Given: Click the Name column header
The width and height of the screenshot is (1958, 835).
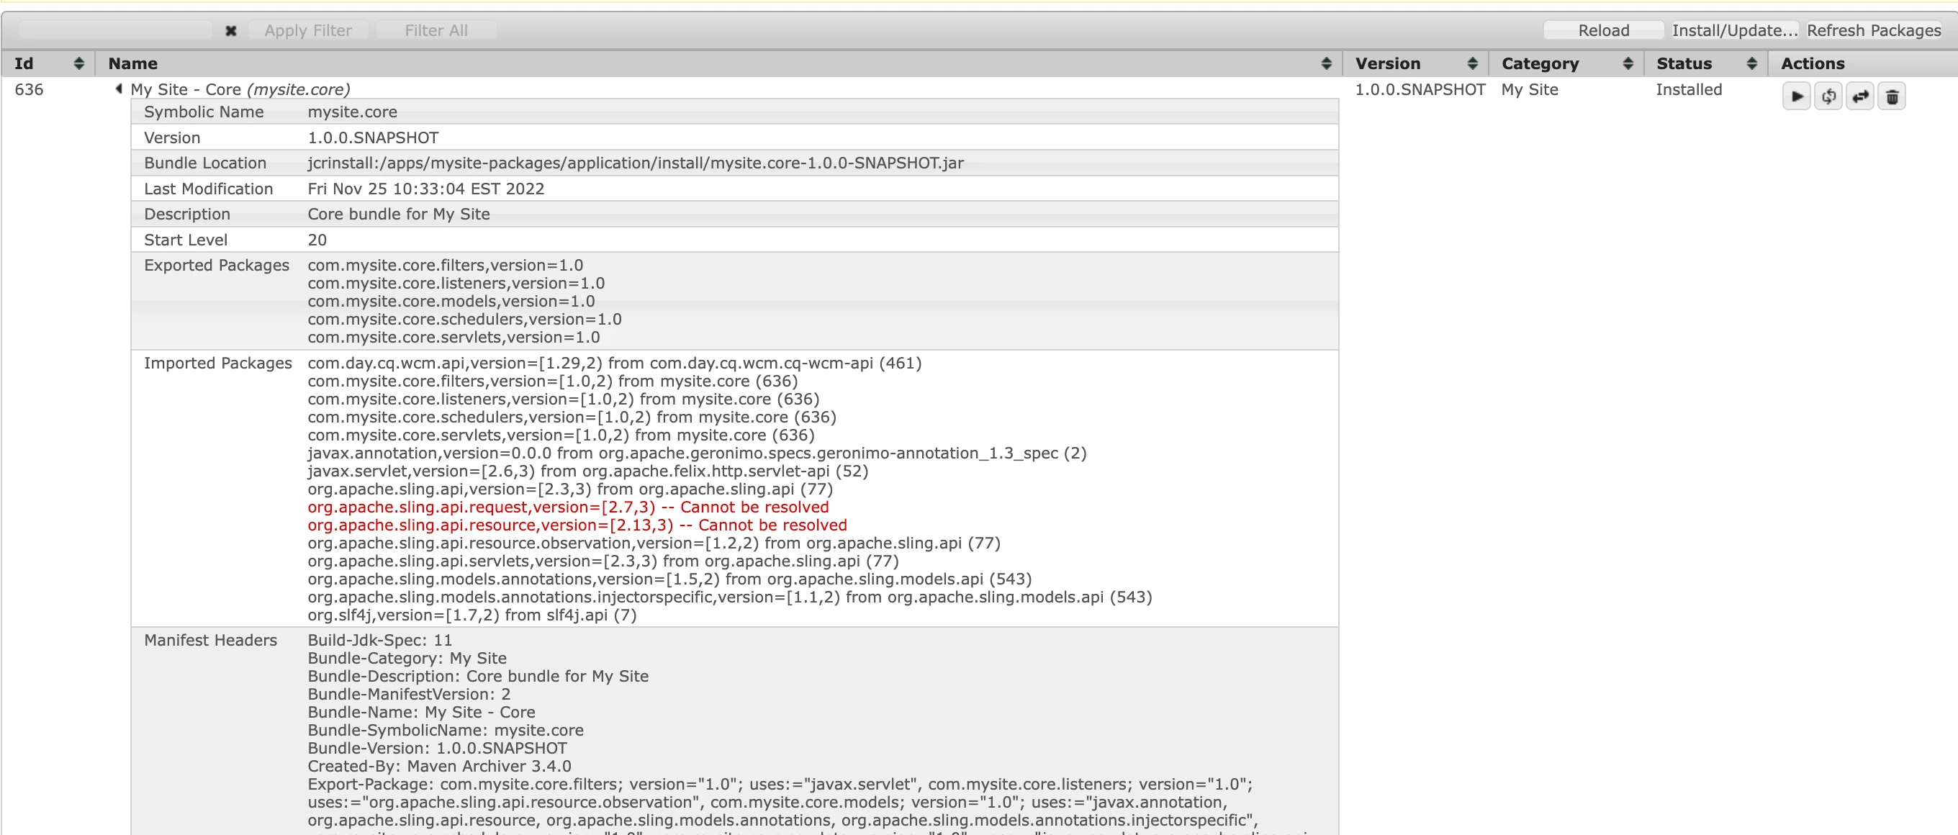Looking at the screenshot, I should (x=133, y=64).
